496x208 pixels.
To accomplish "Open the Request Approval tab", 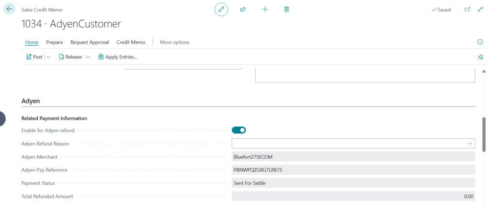I will 90,42.
